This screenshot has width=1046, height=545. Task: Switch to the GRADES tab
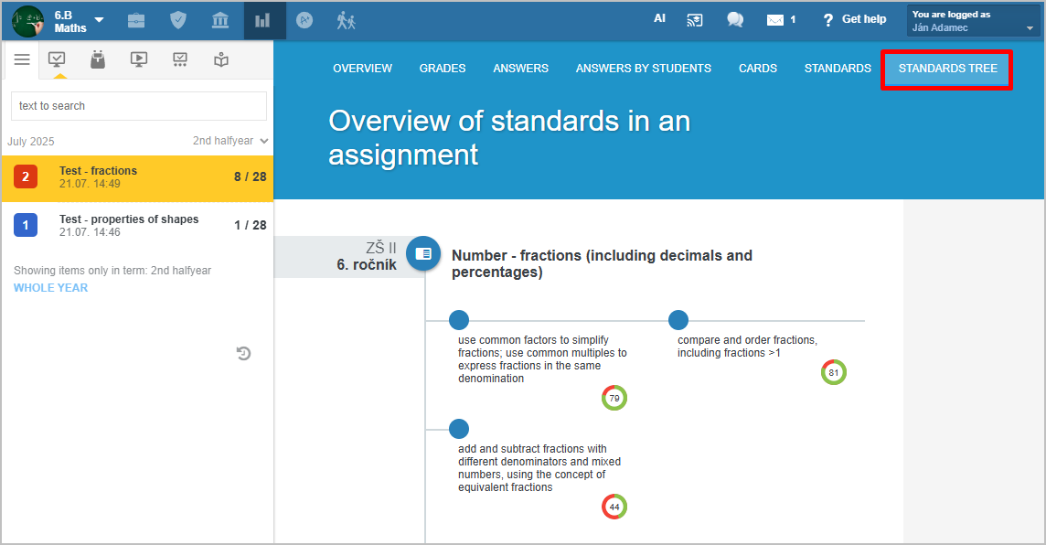click(443, 68)
